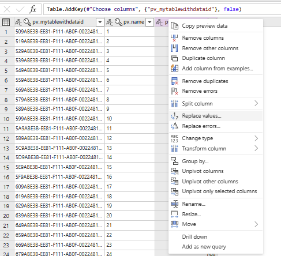Click the Remove columns icon
This screenshot has height=256, width=281.
[174, 38]
